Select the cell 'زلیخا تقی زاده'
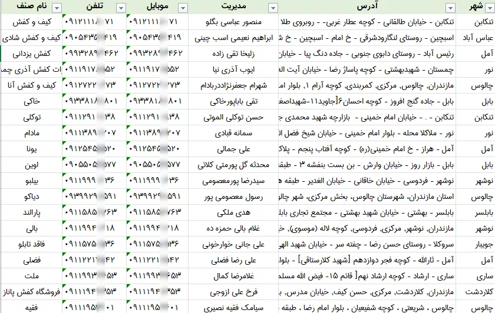The width and height of the screenshot is (495, 313). pos(233,54)
